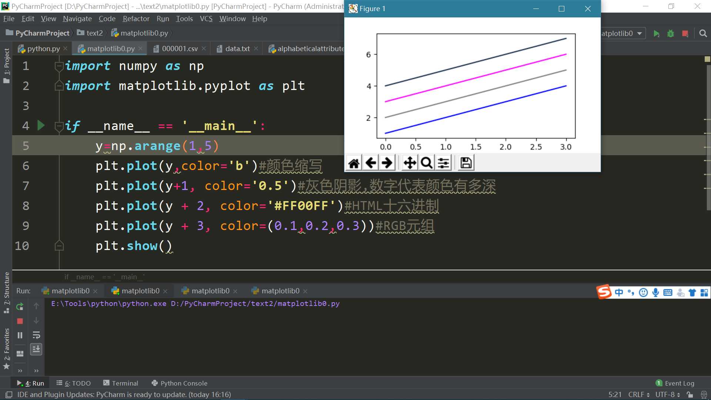Open the UTF-8 encoding dropdown
The height and width of the screenshot is (400, 711).
(x=668, y=395)
